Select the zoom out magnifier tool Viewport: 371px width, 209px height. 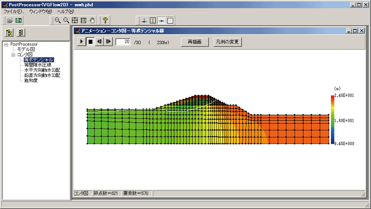(66, 20)
